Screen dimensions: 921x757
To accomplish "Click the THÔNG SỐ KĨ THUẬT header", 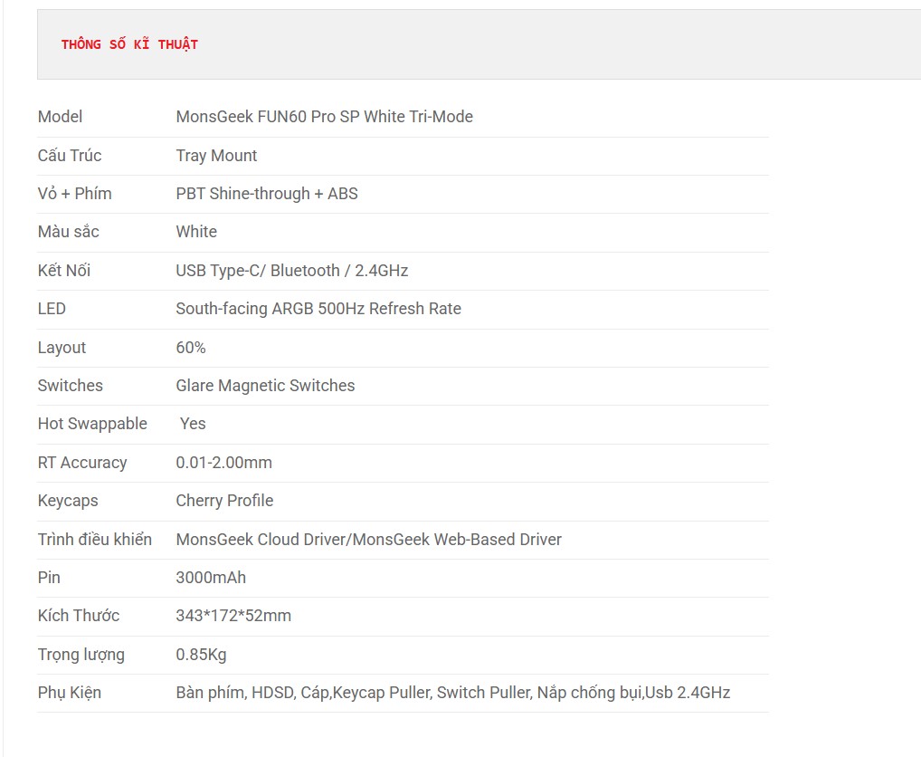I will coord(129,44).
